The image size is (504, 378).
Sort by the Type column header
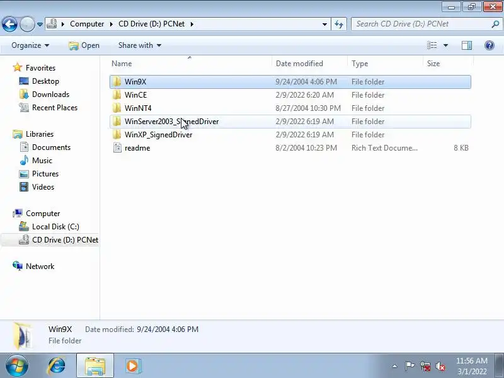tap(386, 64)
